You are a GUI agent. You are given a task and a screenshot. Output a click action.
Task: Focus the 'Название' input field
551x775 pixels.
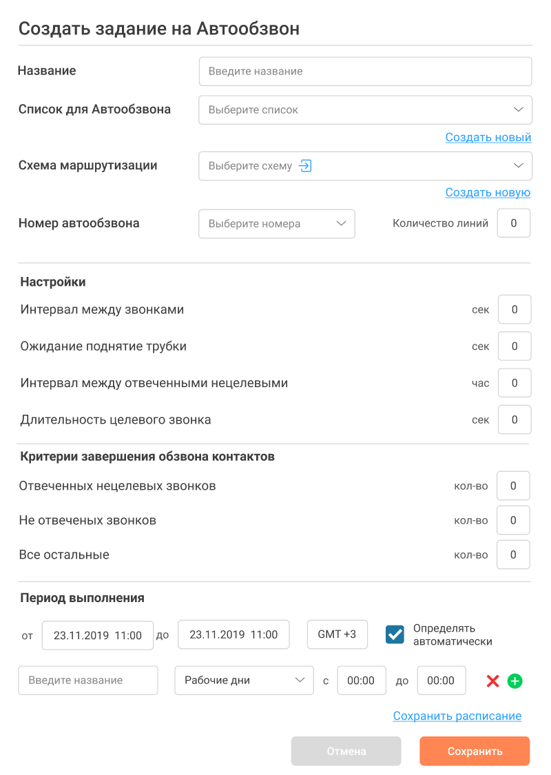[365, 71]
